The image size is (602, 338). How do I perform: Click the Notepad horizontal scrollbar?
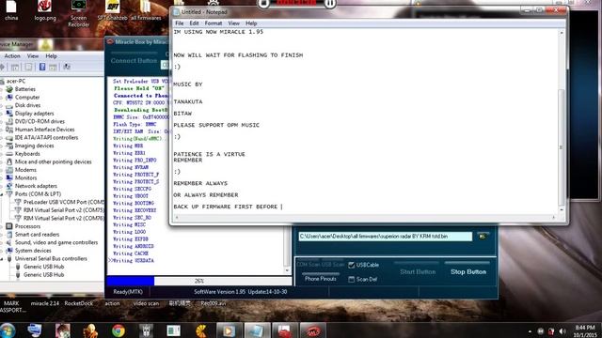pyautogui.click(x=365, y=217)
